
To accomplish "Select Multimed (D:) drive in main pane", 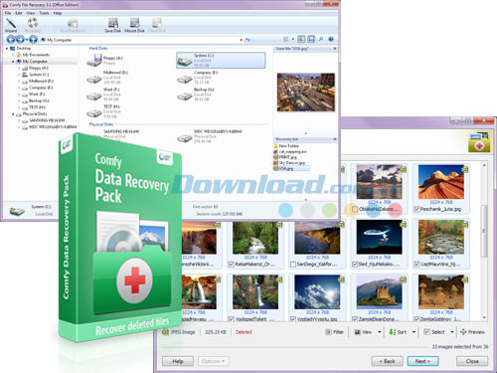I will tap(107, 78).
